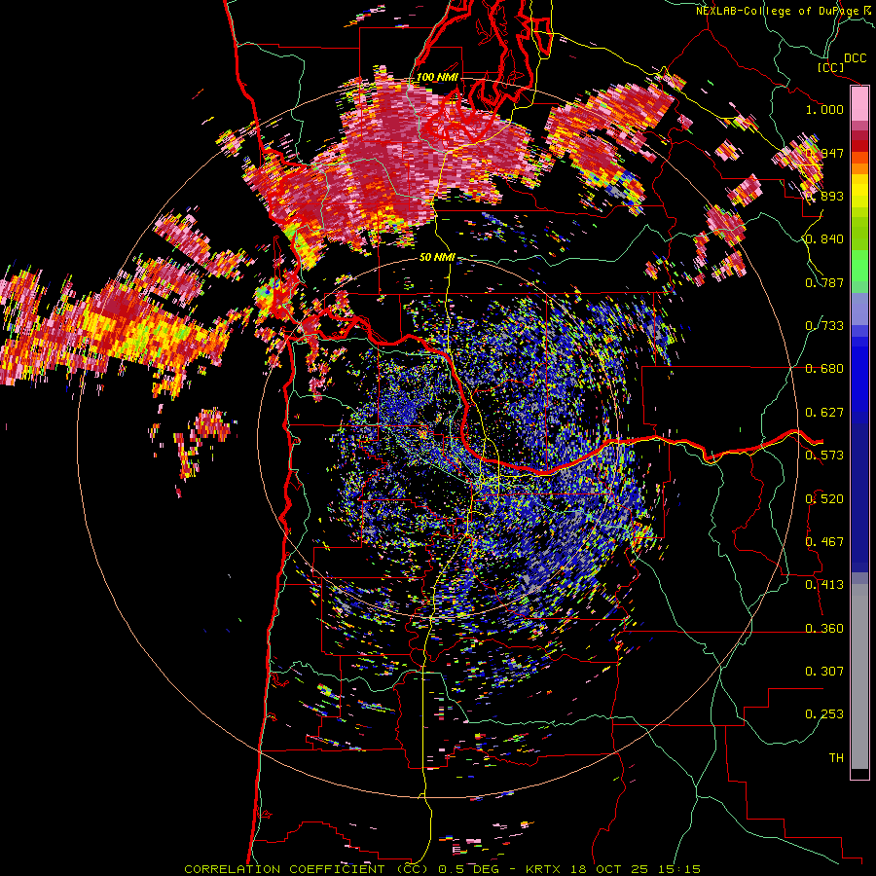The height and width of the screenshot is (876, 876).
Task: Click the 0.253 scale value
Action: pos(824,714)
